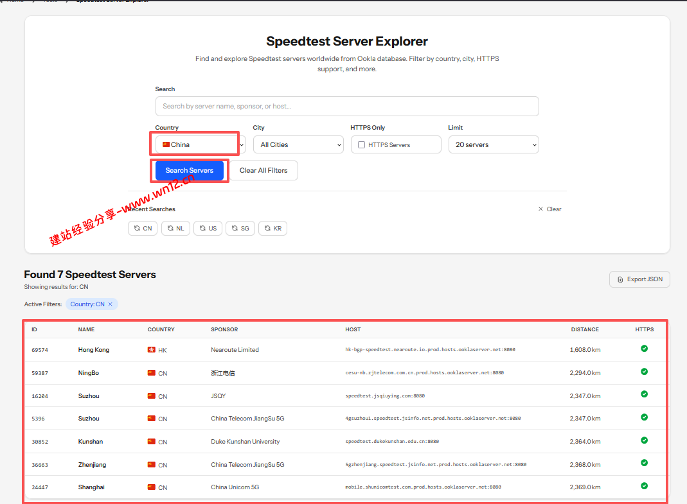Open the 20 servers limit dropdown
Screen dimensions: 687x504
tap(494, 144)
